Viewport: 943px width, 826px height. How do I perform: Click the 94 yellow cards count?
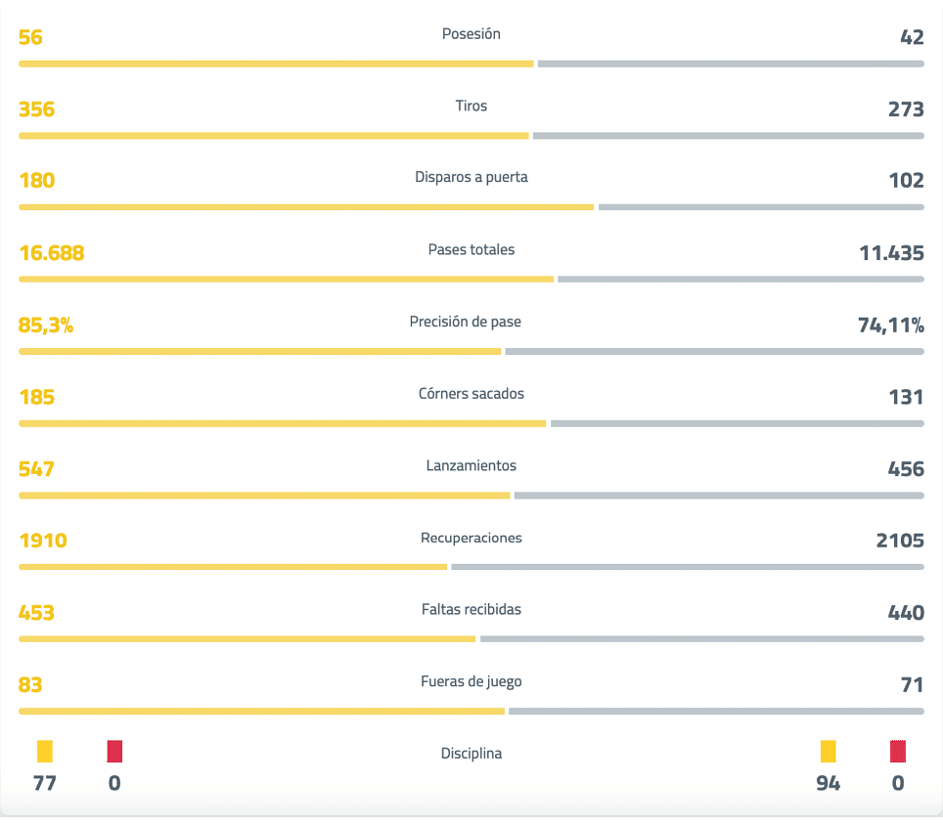[x=828, y=783]
